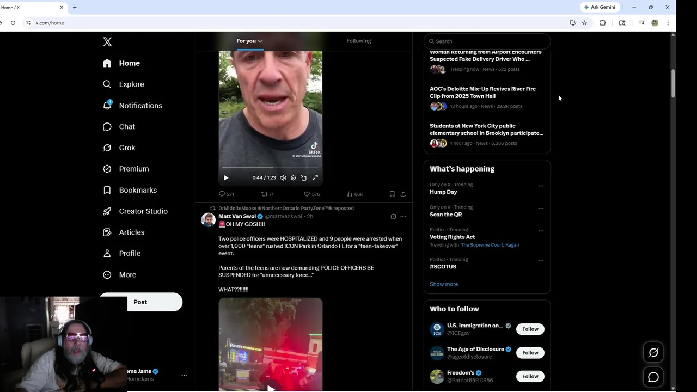Open options for #SCOTUS trend
Screen dimensions: 697x392
[541, 261]
